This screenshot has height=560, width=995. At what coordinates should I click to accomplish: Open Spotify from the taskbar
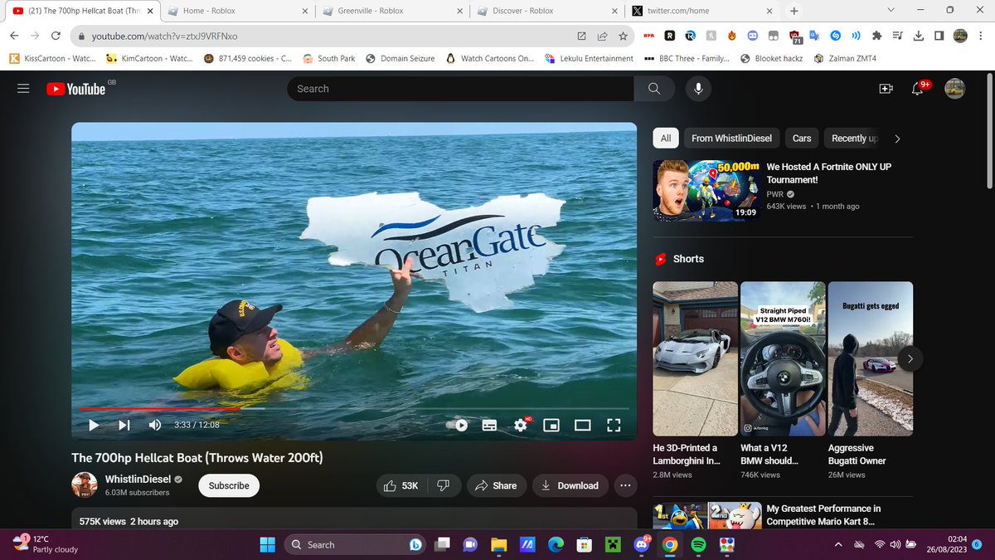pos(697,544)
